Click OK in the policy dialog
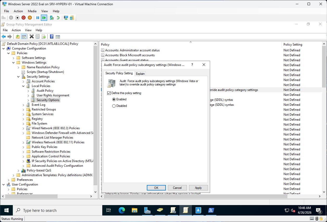327x222 pixels. [156, 188]
